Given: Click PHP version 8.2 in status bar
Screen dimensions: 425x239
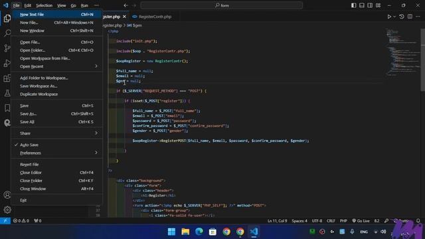Looking at the screenshot, I should (377, 220).
